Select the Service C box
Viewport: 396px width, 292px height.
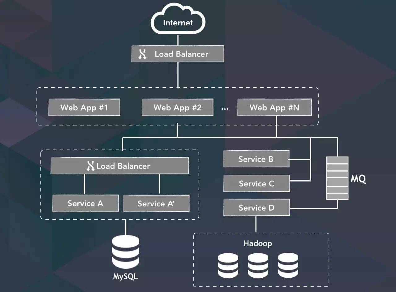(x=256, y=183)
